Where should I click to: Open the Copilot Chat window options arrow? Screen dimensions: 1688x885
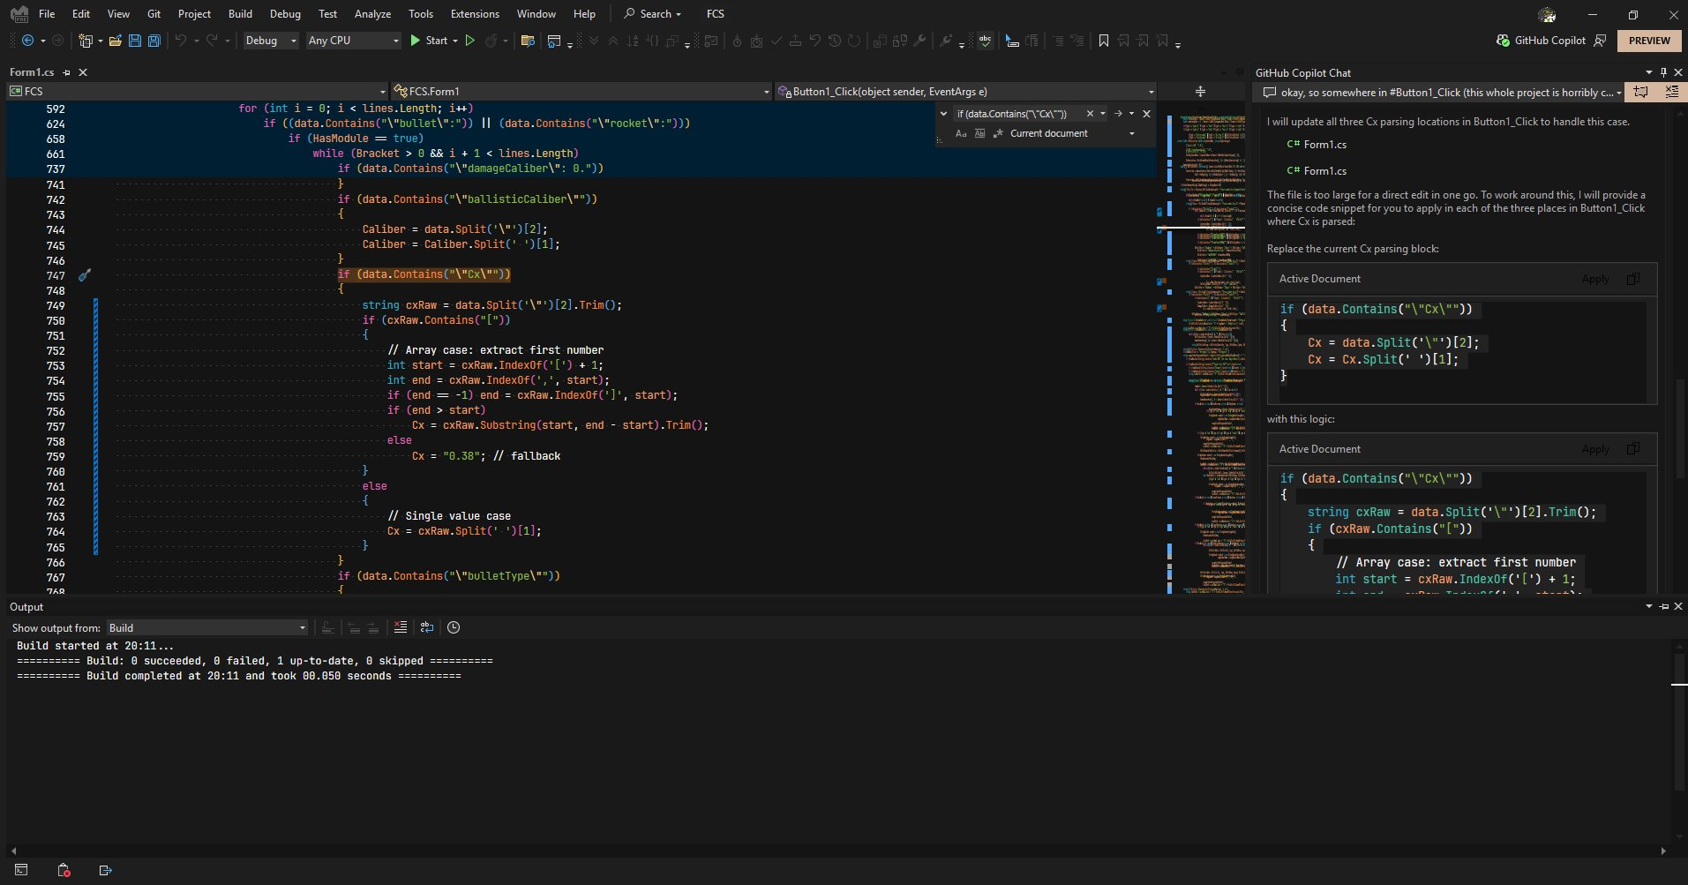(1648, 72)
